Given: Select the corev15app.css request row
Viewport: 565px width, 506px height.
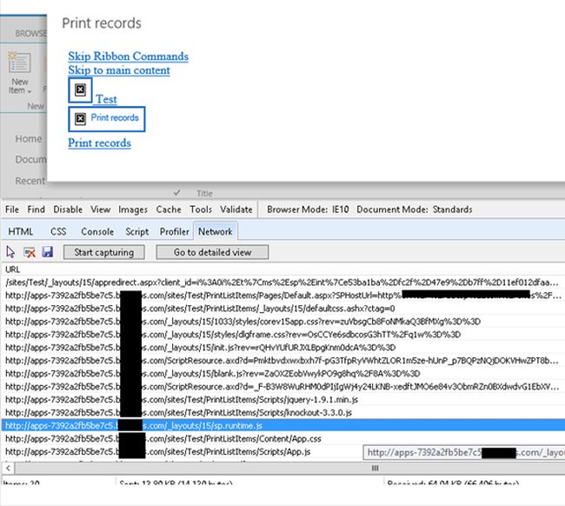Looking at the screenshot, I should 282,322.
